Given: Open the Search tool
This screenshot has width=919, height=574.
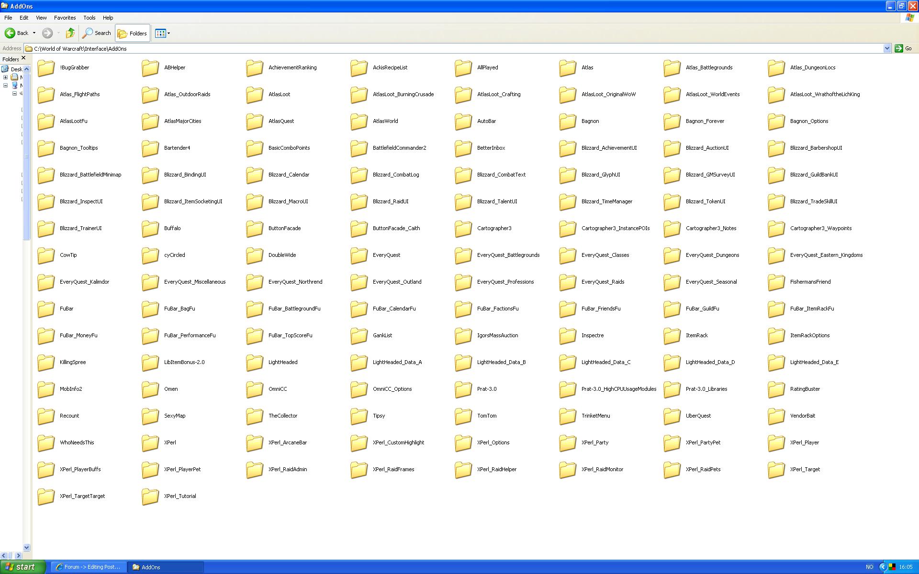Looking at the screenshot, I should [97, 33].
